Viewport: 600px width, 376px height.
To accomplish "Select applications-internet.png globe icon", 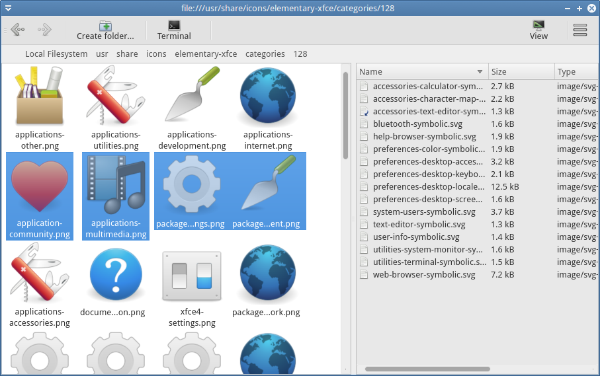I will tap(268, 96).
